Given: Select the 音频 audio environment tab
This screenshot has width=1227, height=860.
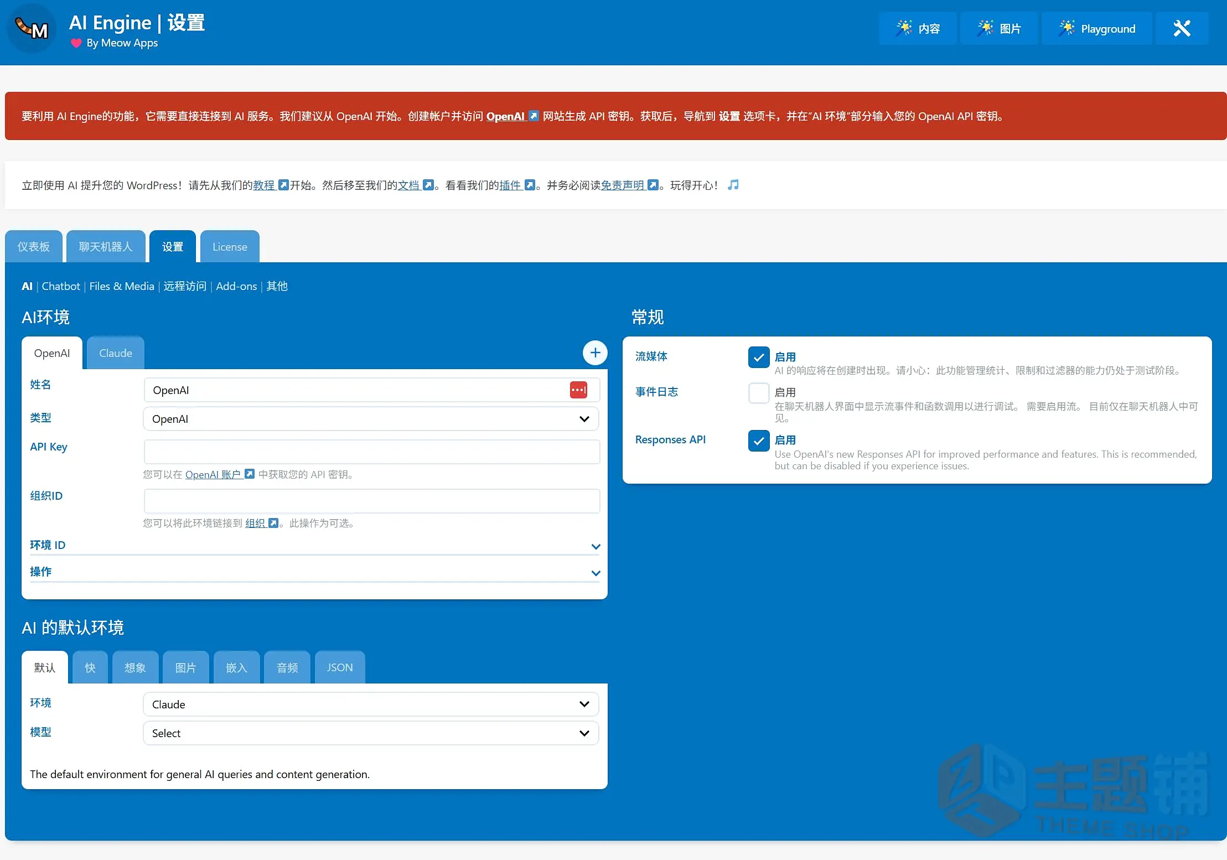Looking at the screenshot, I should 287,667.
